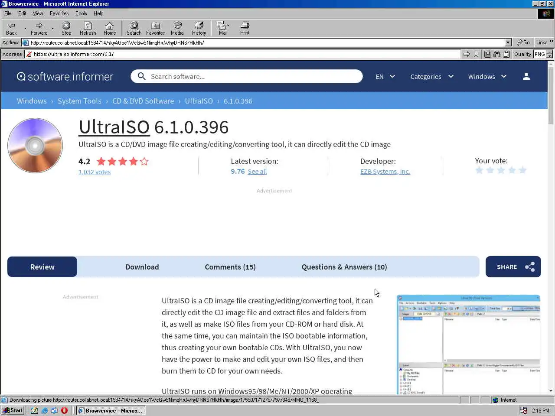Click the Home toolbar button
Viewport: 555px width, 416px height.
tap(110, 28)
